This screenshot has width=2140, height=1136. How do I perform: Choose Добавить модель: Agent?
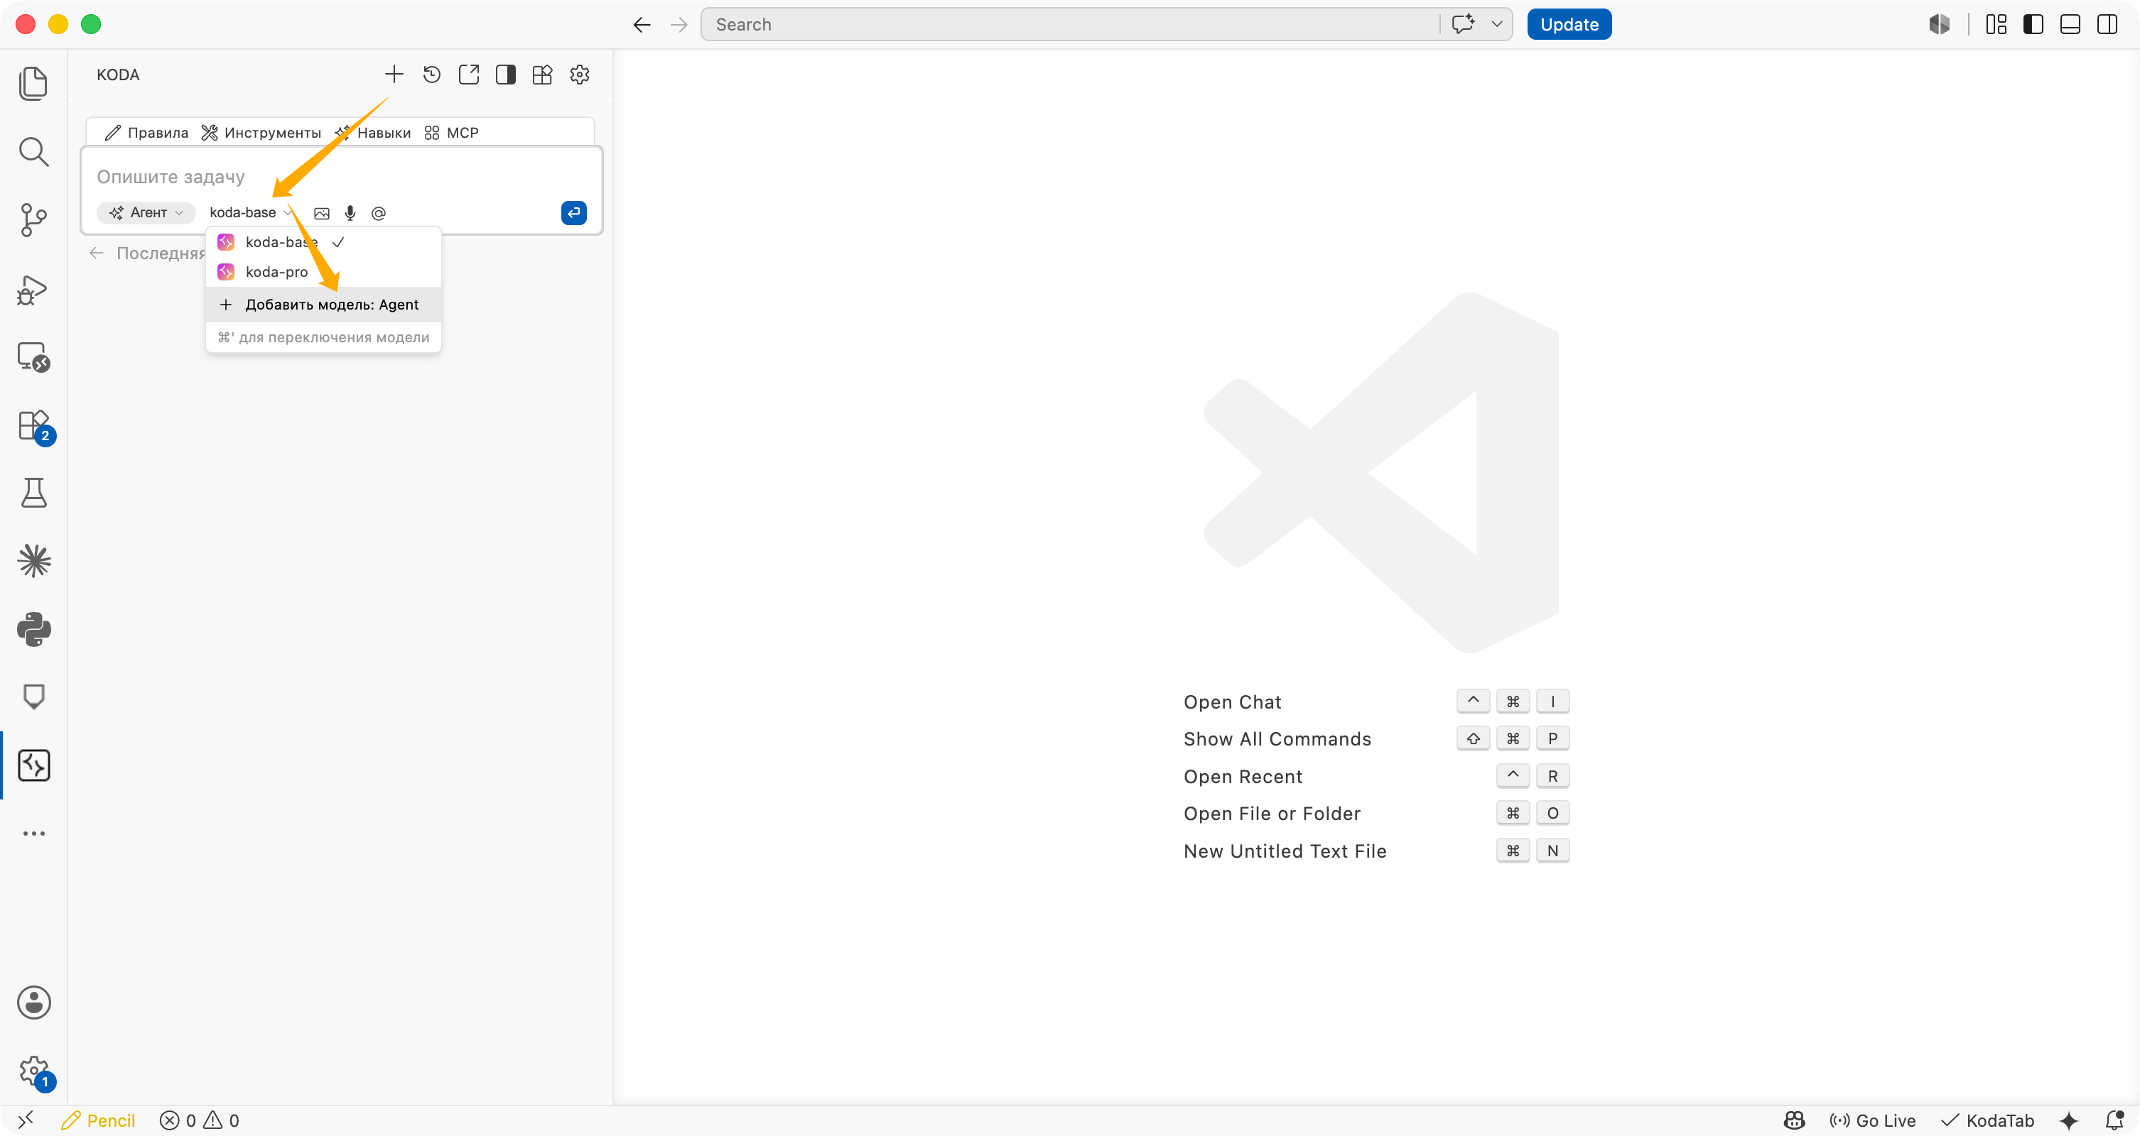[x=323, y=305]
